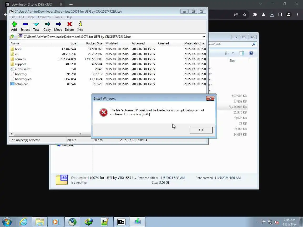Go up one folder level in 7-Zip

point(12,37)
